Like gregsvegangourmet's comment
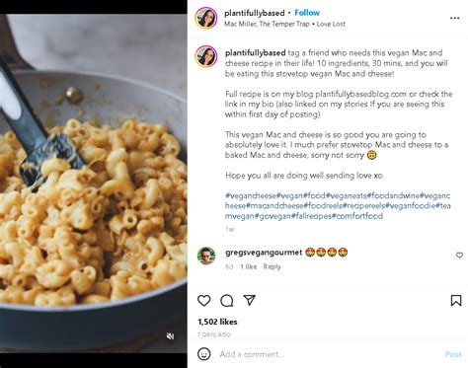Viewport: 468px width, 368px height. [x=459, y=255]
